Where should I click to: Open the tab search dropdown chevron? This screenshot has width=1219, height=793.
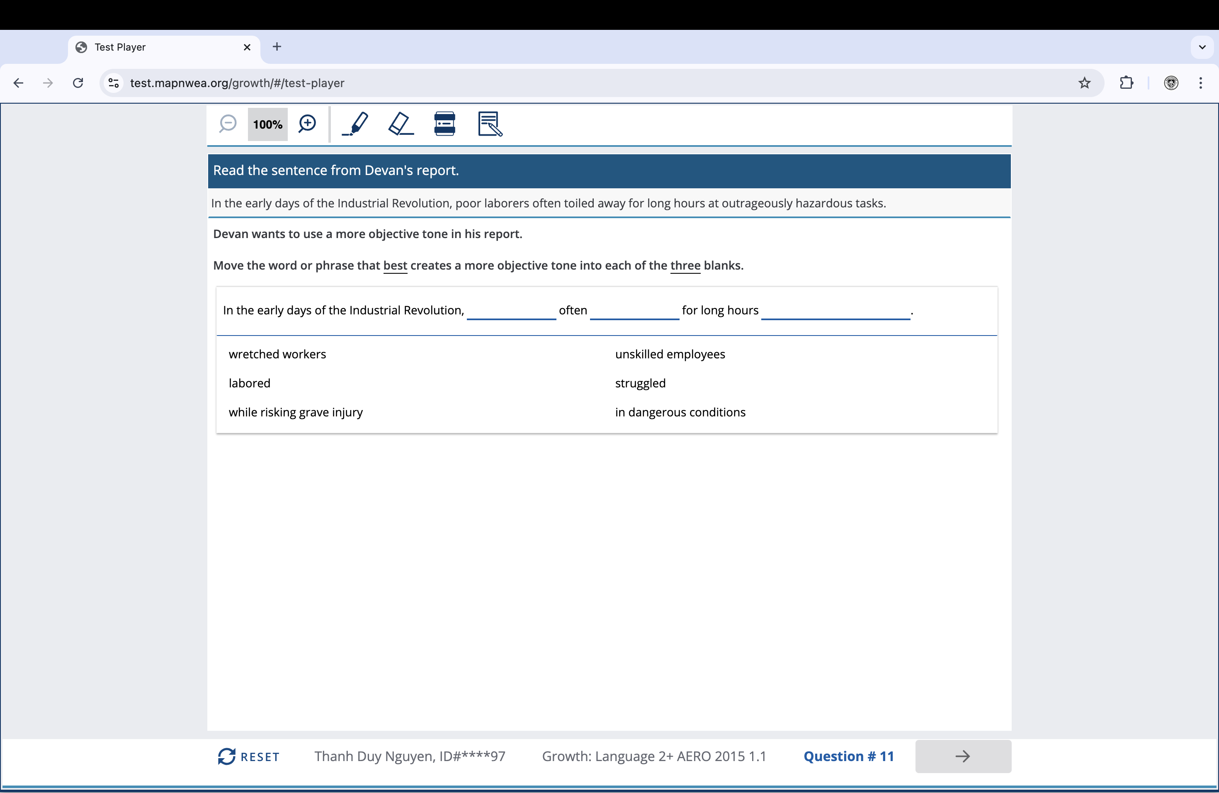tap(1202, 47)
